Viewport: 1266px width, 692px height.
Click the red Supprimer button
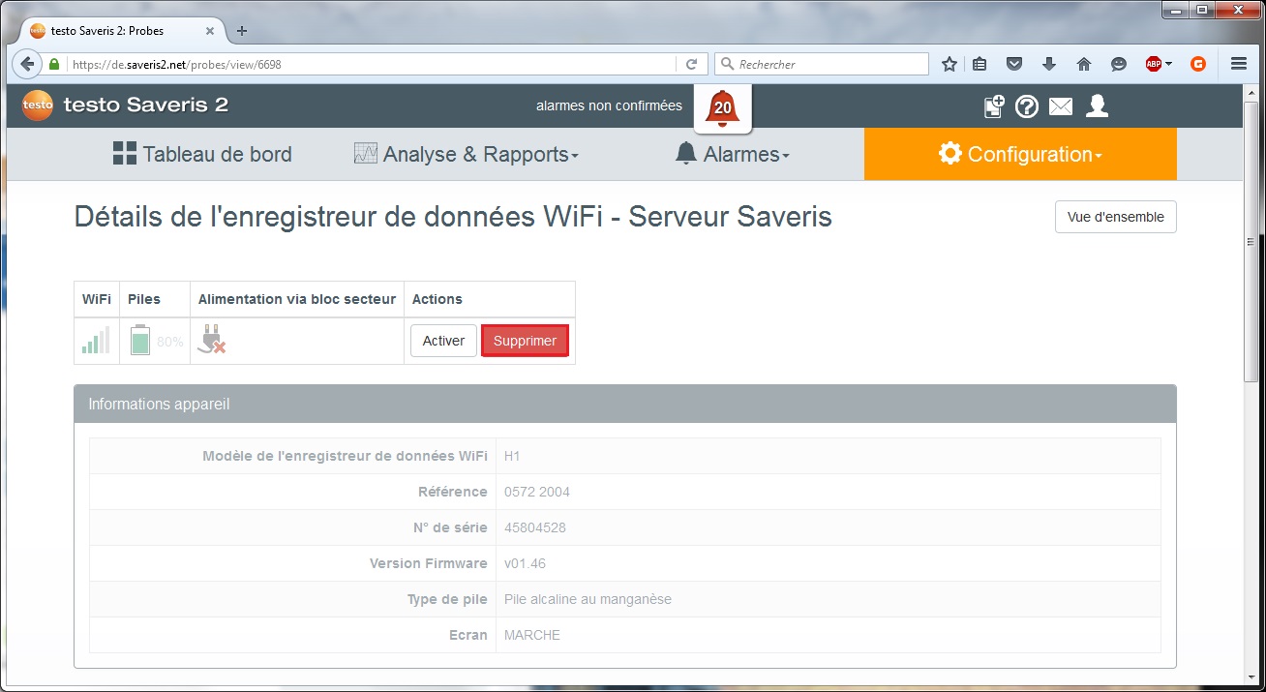[525, 341]
